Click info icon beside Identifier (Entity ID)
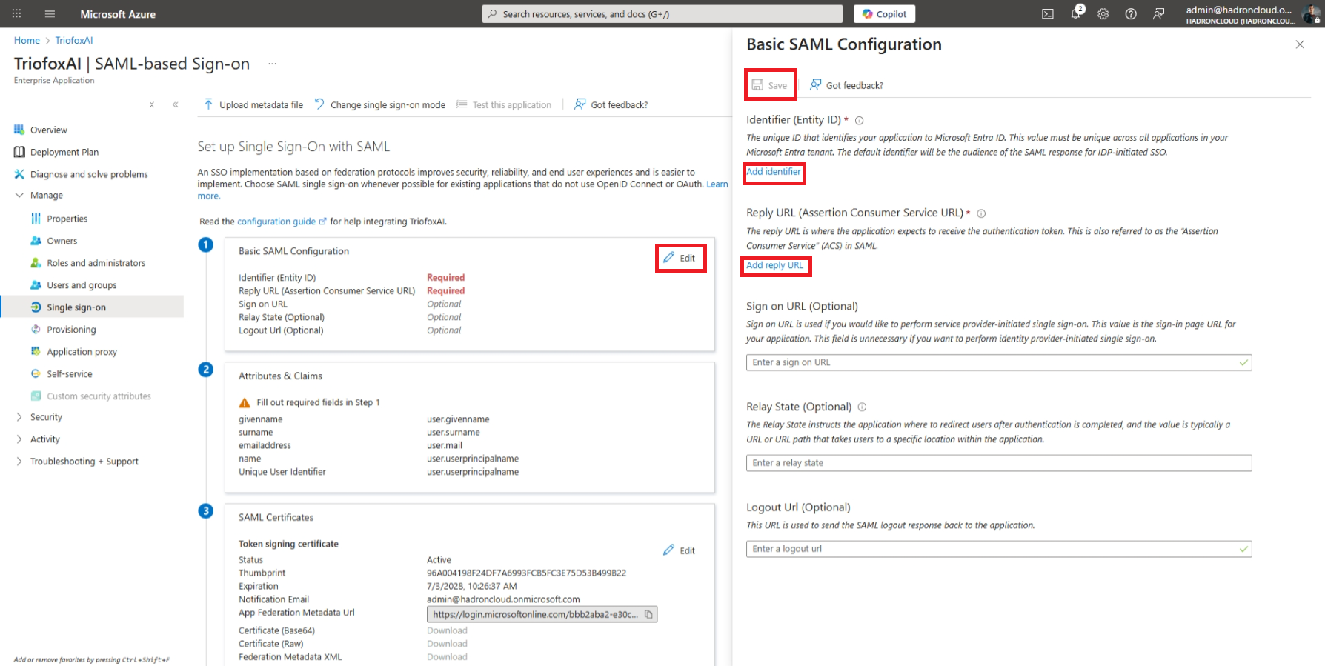The image size is (1325, 666). point(860,120)
